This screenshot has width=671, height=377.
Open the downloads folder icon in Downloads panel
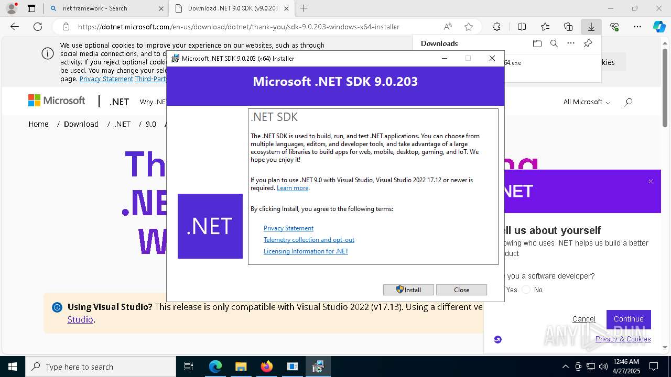pos(537,43)
